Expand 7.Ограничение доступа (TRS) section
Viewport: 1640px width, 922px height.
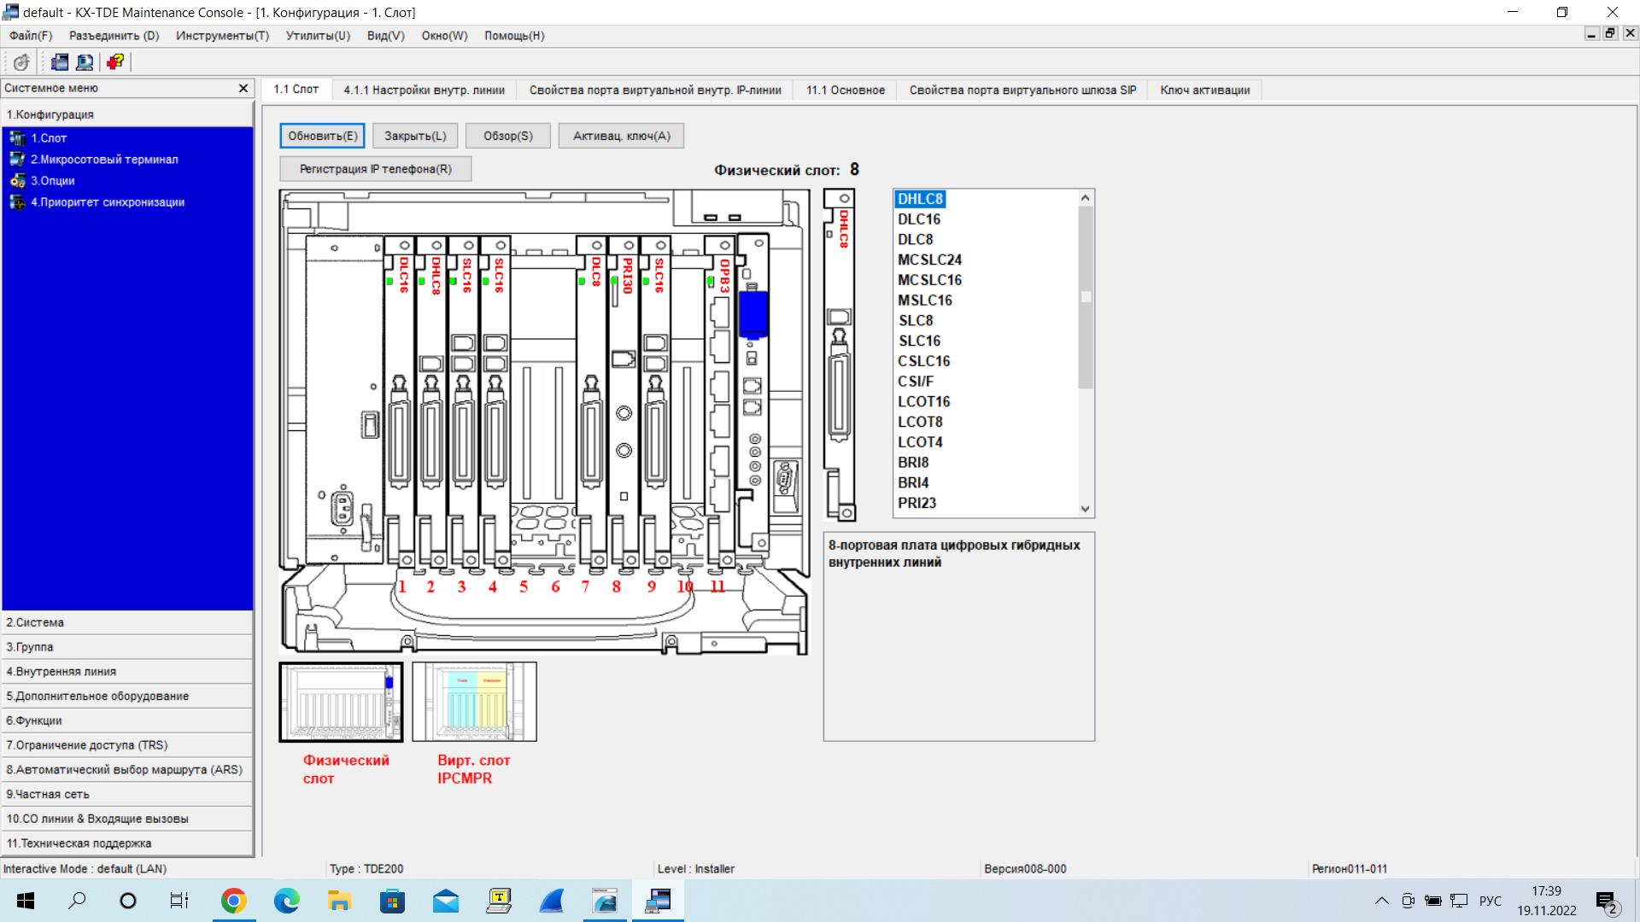click(x=127, y=745)
